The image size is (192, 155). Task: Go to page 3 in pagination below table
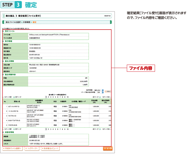click(51, 129)
